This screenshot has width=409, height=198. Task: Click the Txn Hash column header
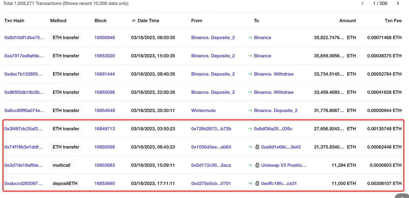[14, 21]
